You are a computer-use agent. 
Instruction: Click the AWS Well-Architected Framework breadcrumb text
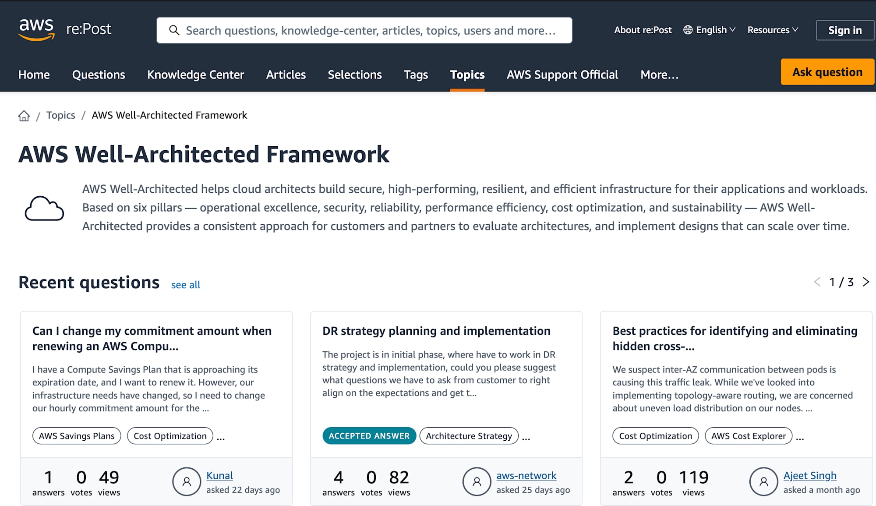(x=169, y=115)
